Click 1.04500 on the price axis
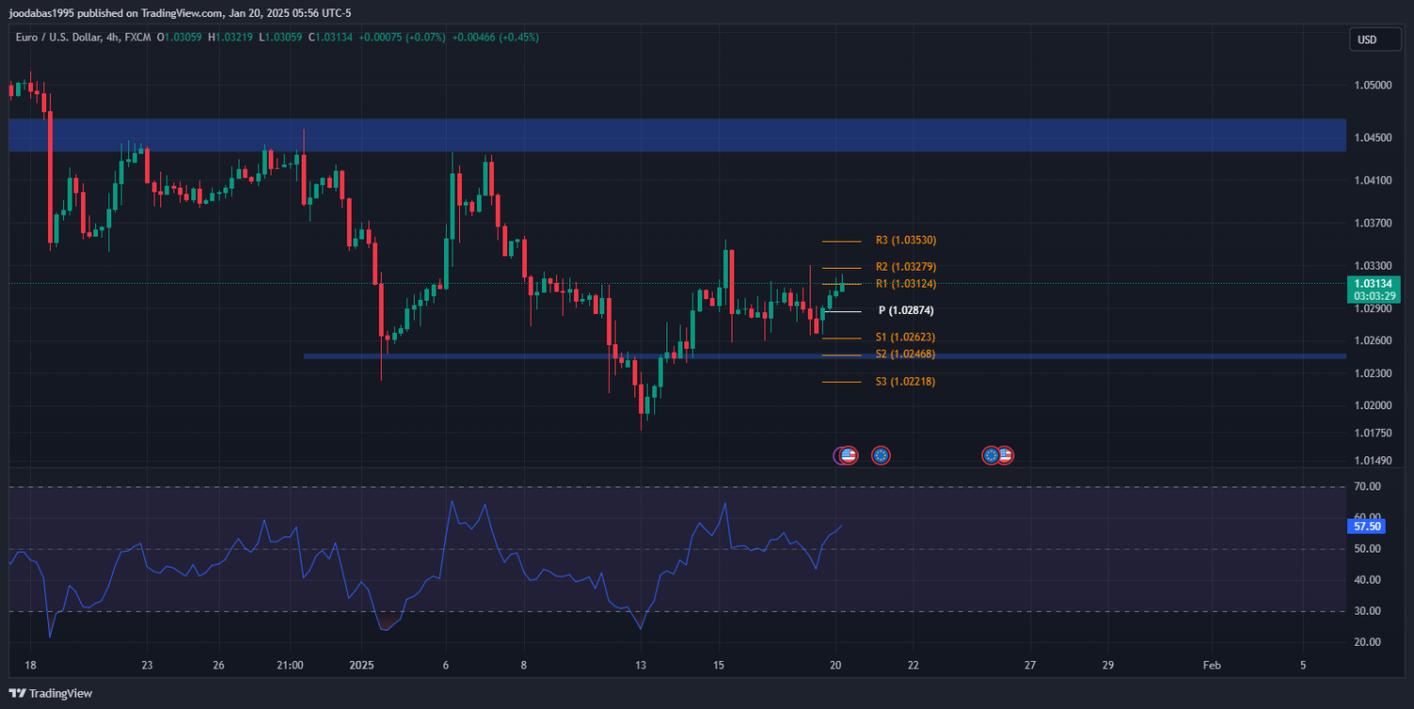Viewport: 1414px width, 709px height. (1373, 138)
